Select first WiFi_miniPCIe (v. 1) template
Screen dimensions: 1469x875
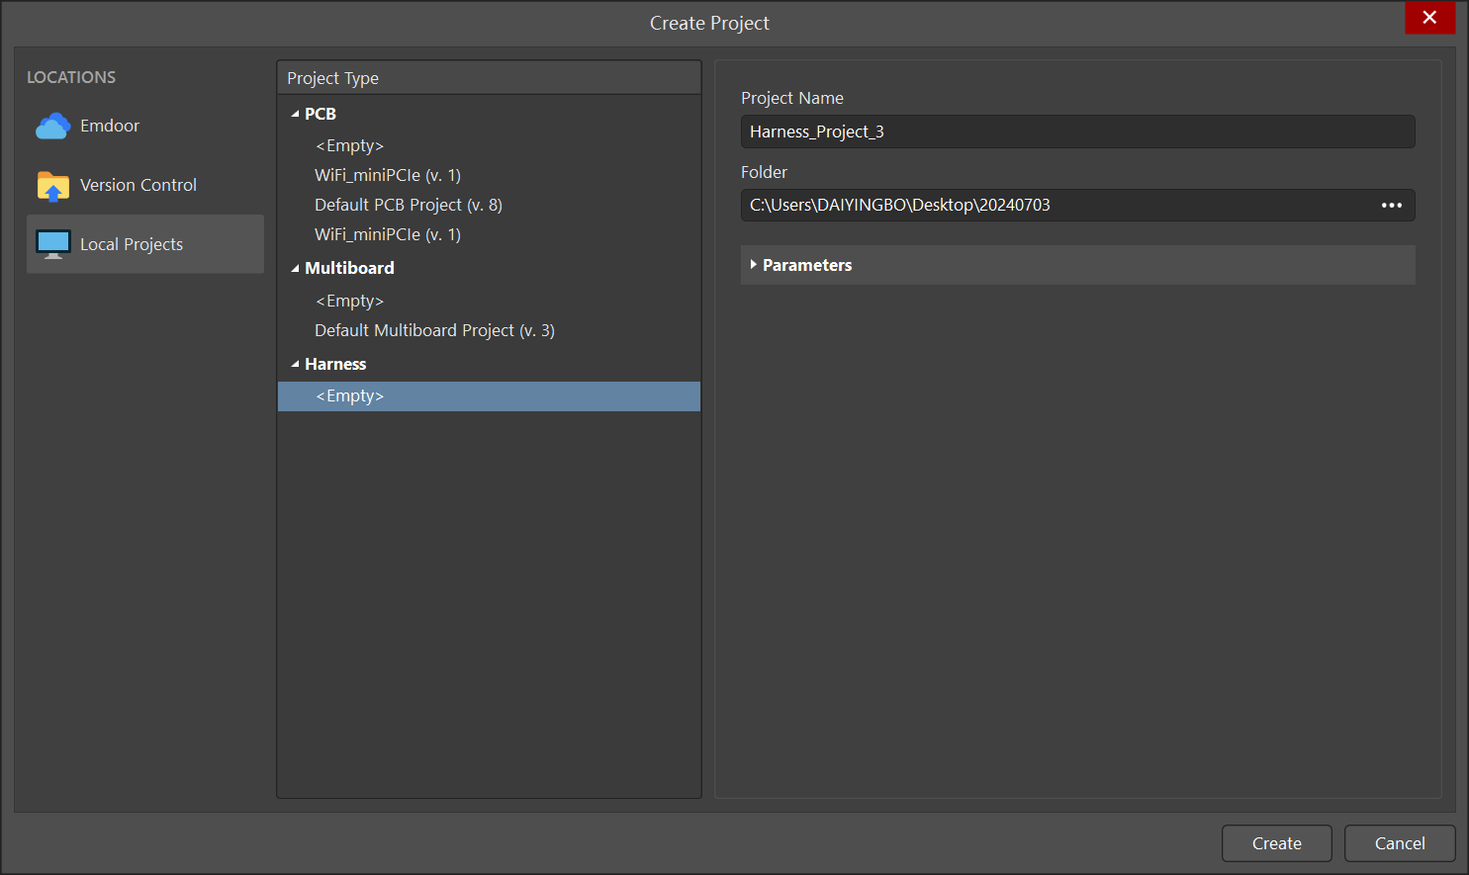pyautogui.click(x=387, y=175)
